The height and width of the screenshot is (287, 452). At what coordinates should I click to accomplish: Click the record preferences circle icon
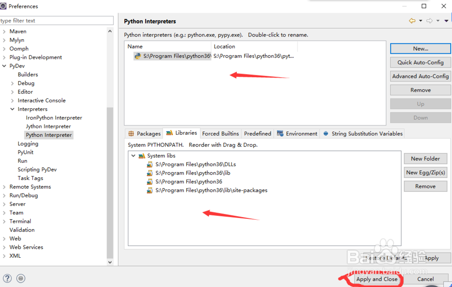pos(21,278)
